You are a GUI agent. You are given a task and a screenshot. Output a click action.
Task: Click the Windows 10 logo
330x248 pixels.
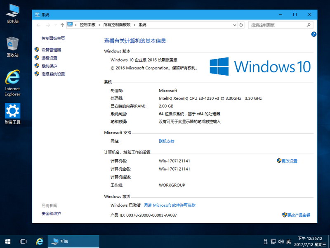[260, 67]
